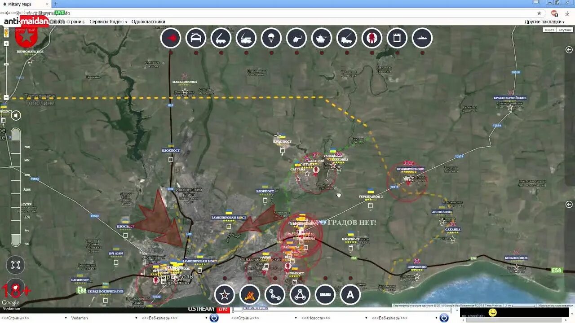The width and height of the screenshot is (575, 323).
Task: Click the upper right arrow circle on map edge
Action: pos(569,50)
